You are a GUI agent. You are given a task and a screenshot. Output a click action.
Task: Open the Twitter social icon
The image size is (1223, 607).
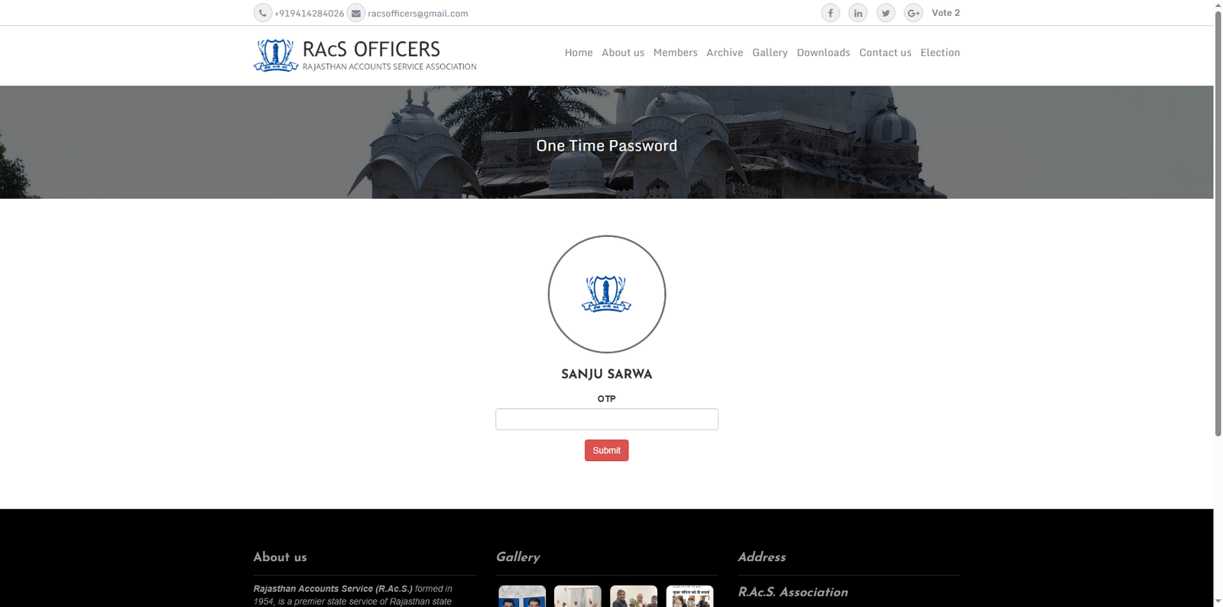point(885,13)
